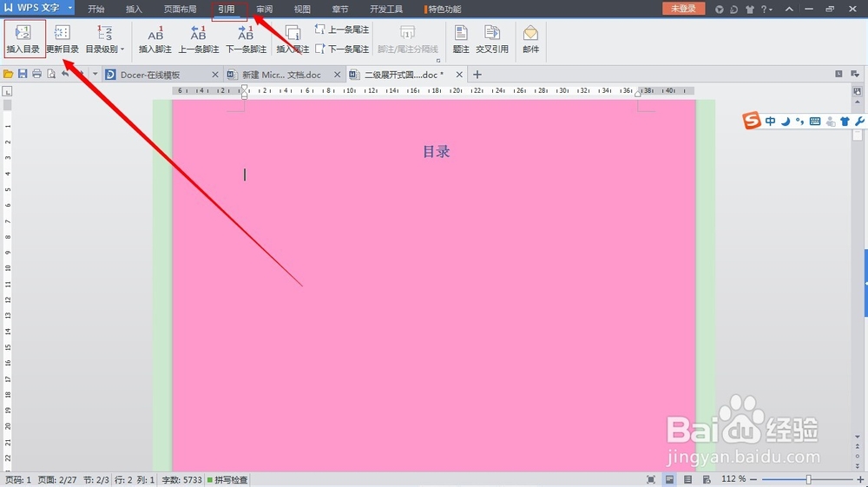
Task: Open the 目录级别 dropdown
Action: pos(105,39)
